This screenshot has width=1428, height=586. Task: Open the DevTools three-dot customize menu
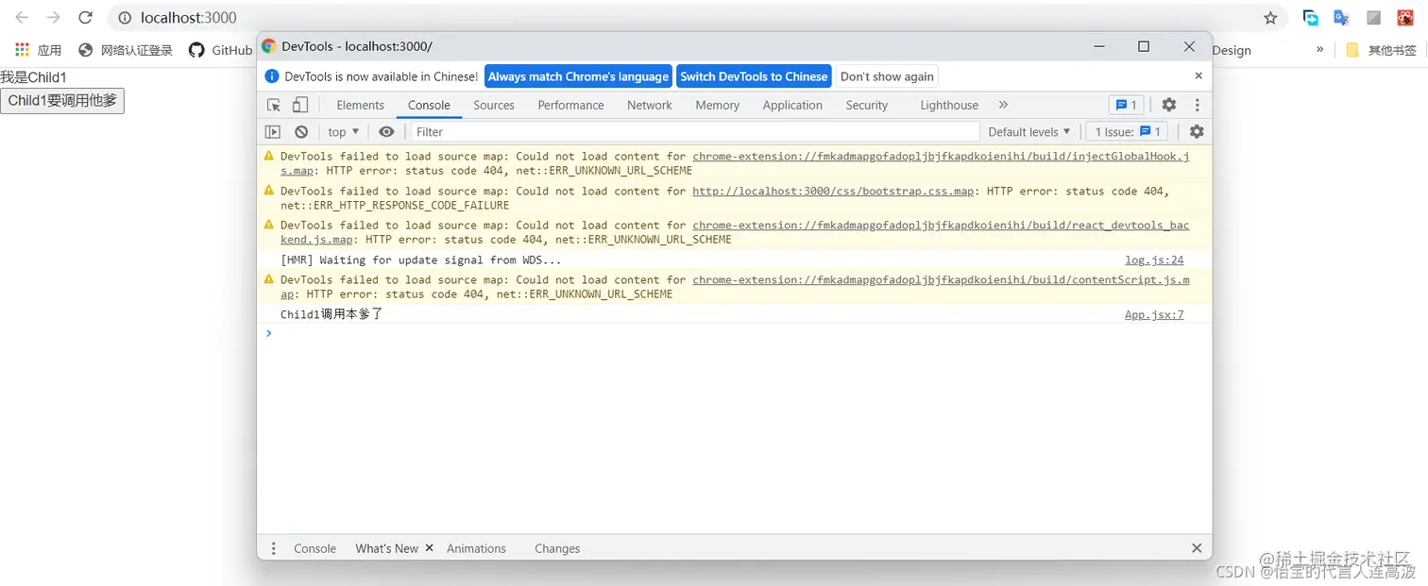click(1197, 105)
